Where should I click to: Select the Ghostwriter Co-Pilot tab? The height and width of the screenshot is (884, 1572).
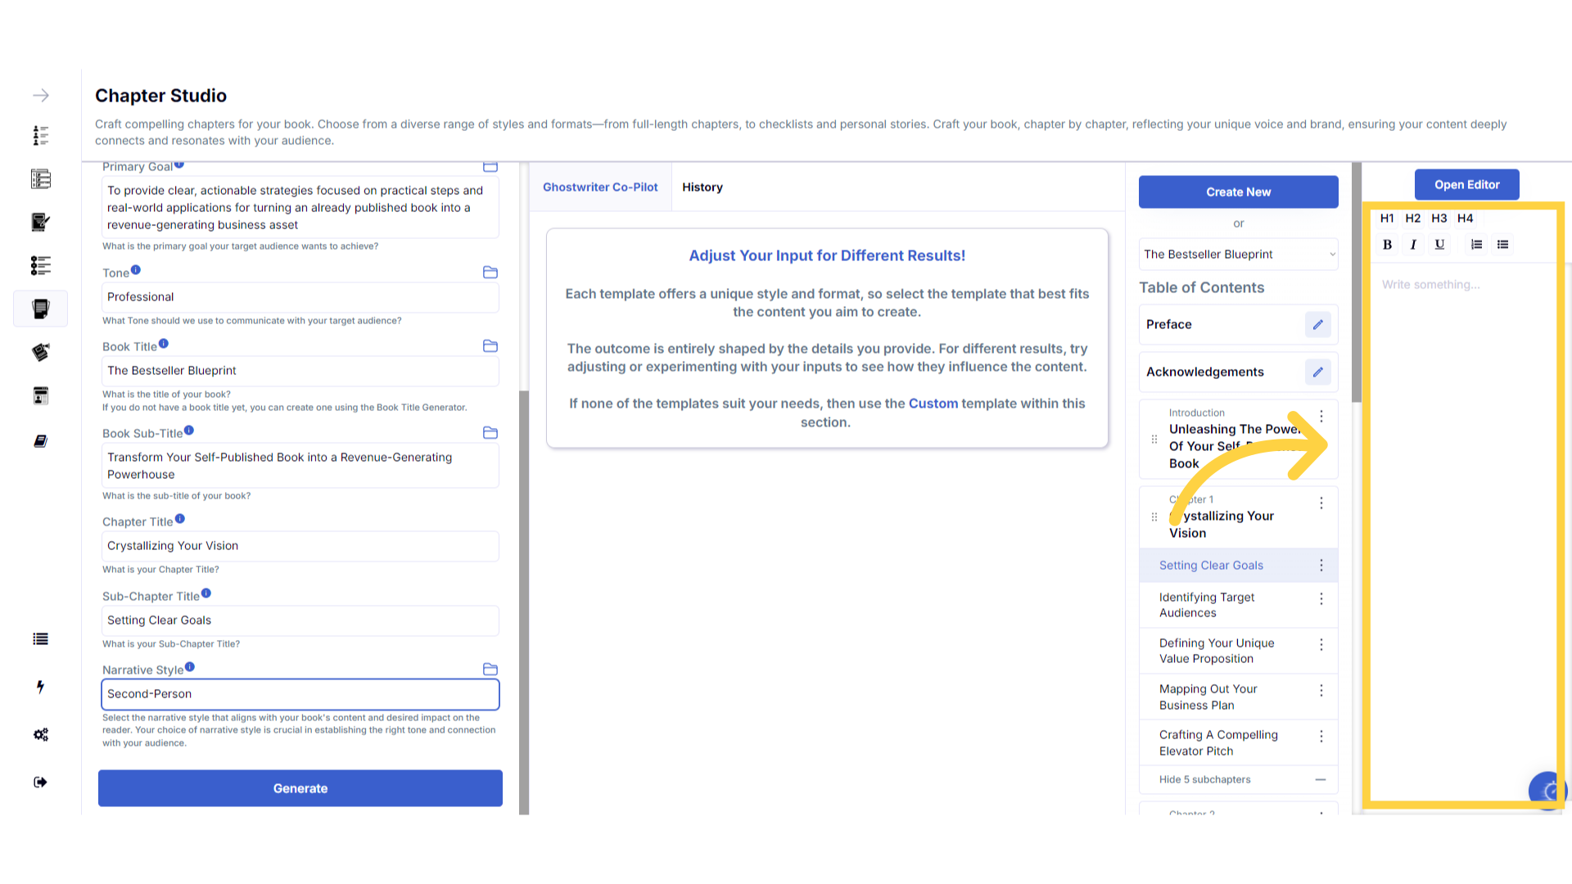coord(600,187)
